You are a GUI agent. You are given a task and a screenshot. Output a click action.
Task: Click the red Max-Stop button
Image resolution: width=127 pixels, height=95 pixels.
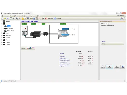point(49,18)
